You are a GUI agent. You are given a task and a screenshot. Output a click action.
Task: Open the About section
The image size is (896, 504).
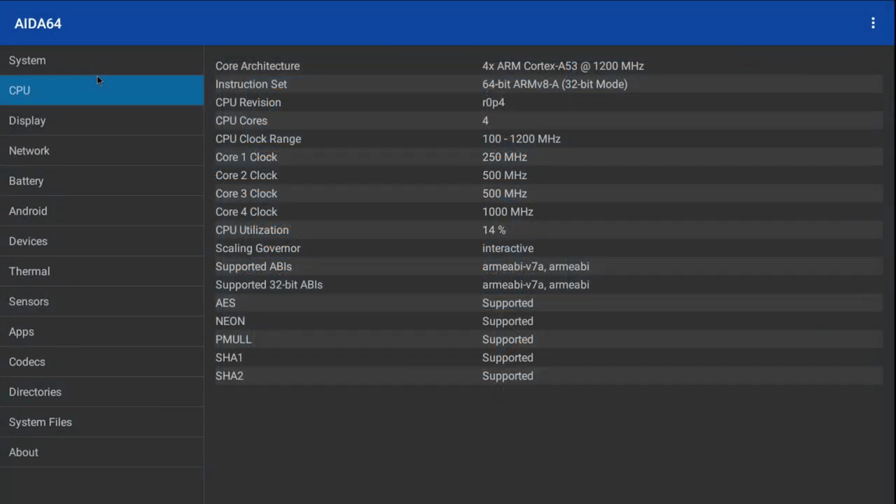101,451
